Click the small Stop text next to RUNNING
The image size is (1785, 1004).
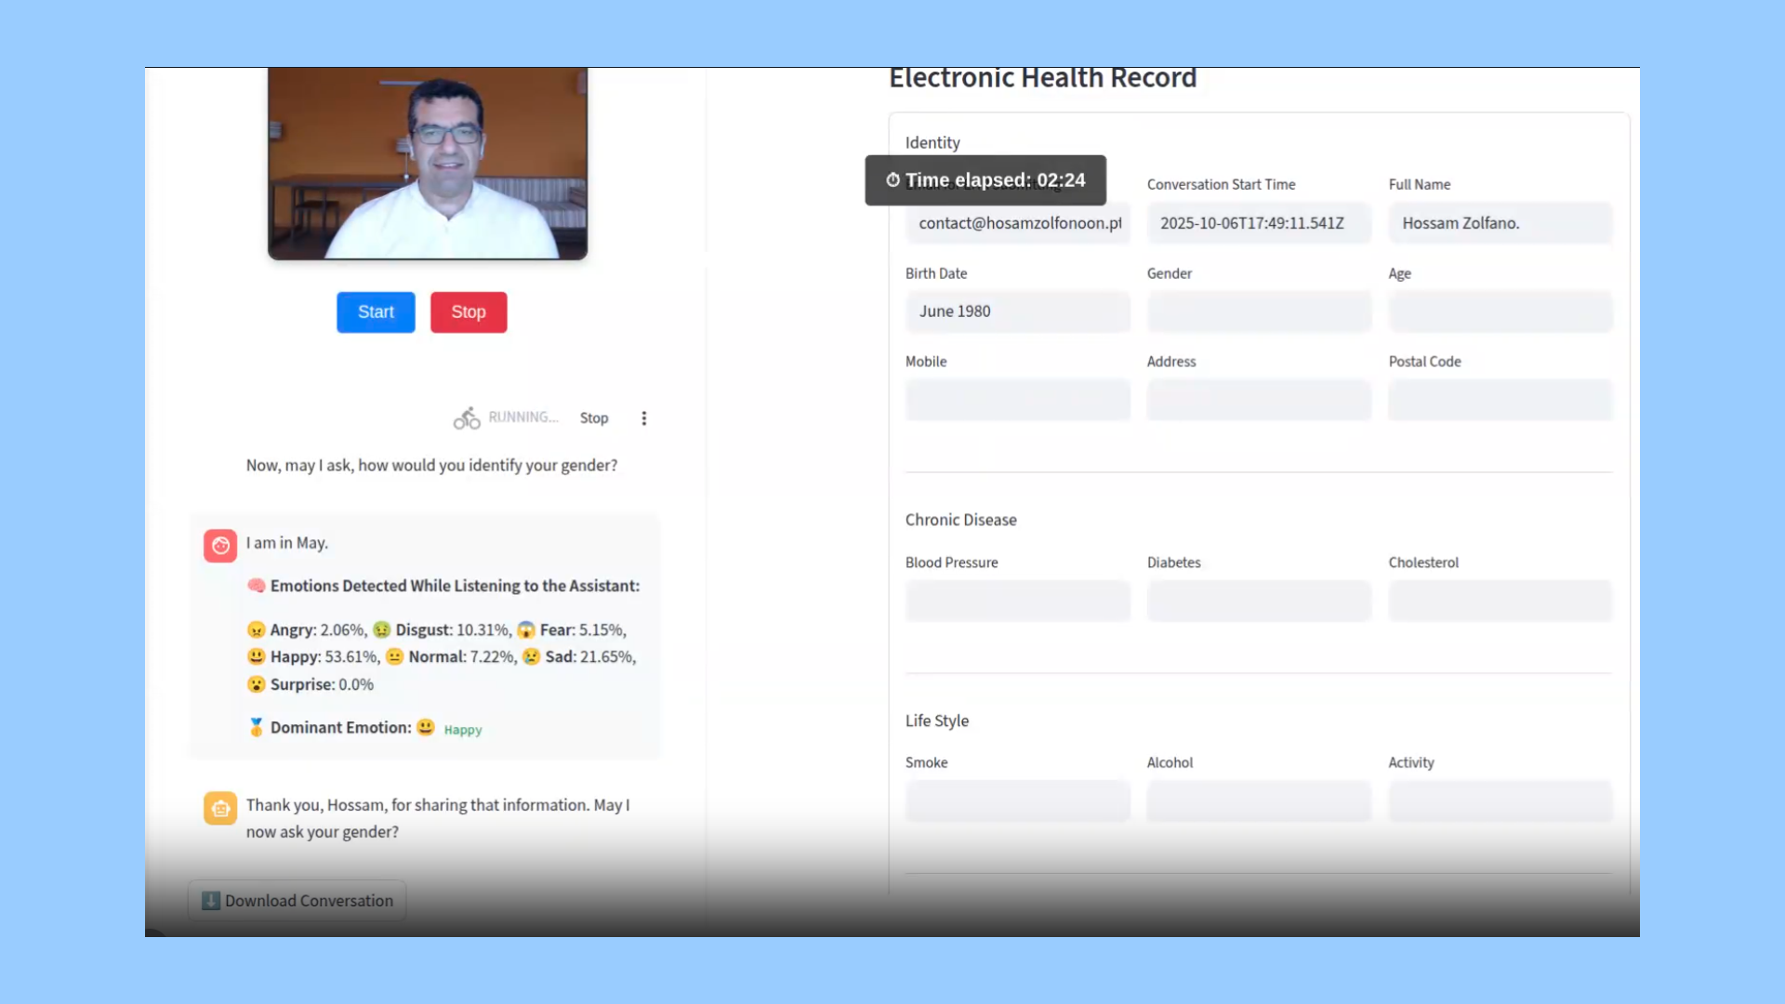[594, 418]
